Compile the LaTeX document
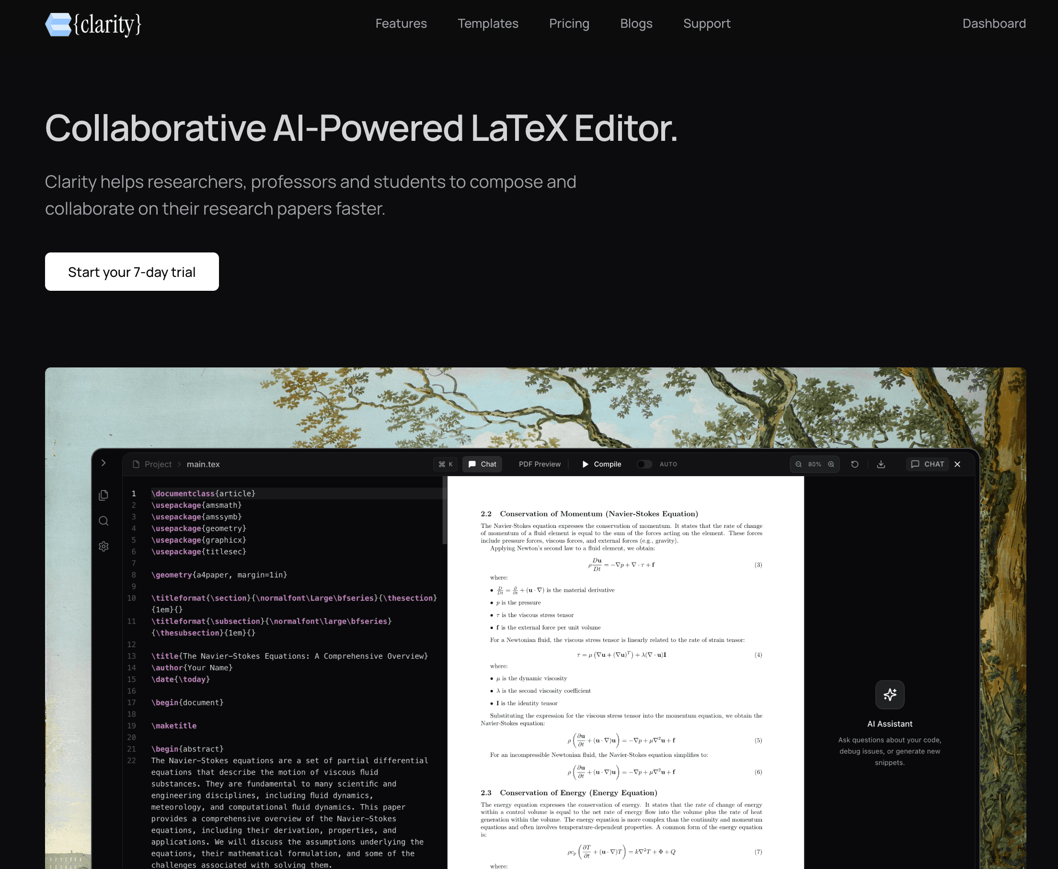Viewport: 1058px width, 869px height. (x=600, y=464)
